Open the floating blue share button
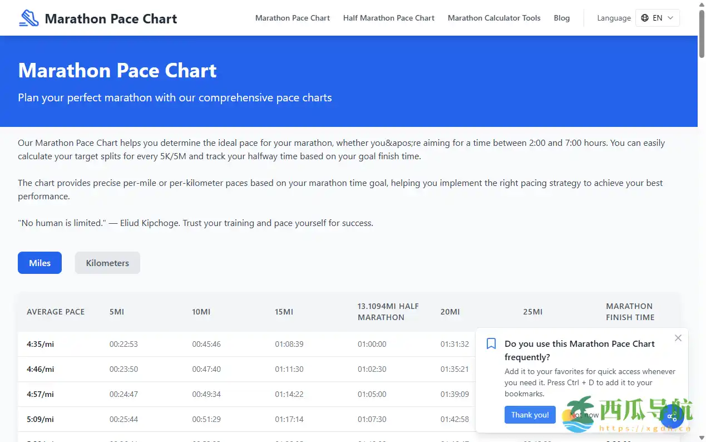 (672, 416)
